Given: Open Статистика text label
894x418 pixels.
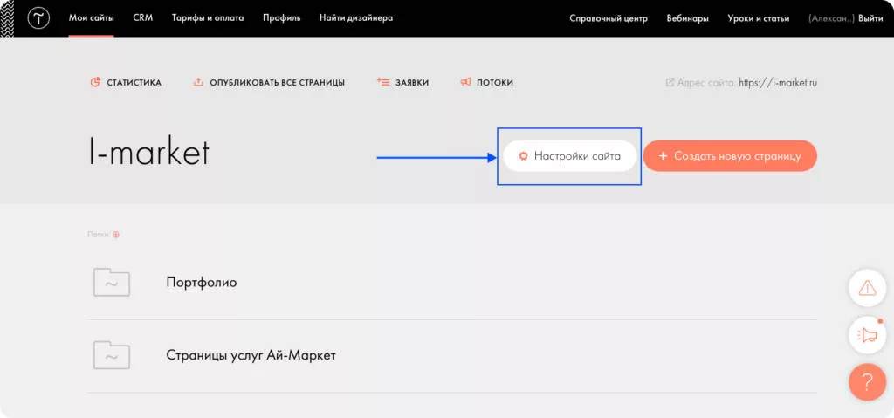Looking at the screenshot, I should [134, 83].
